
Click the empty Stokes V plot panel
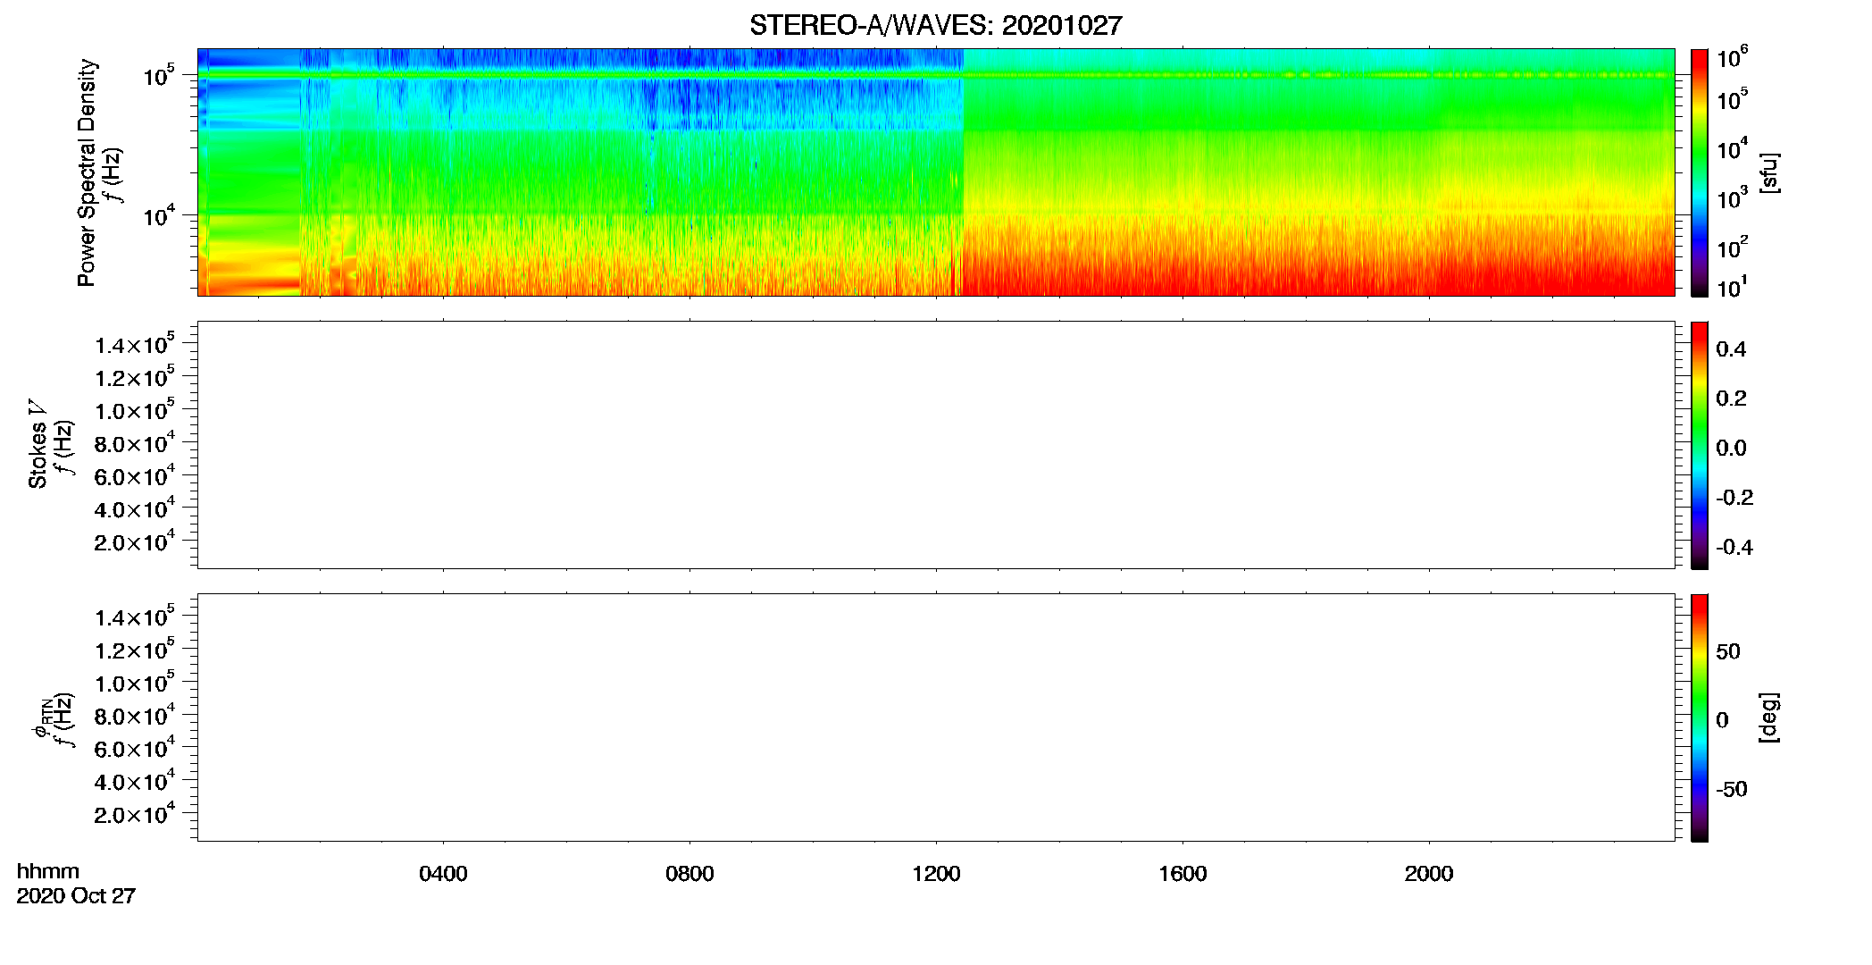(936, 445)
